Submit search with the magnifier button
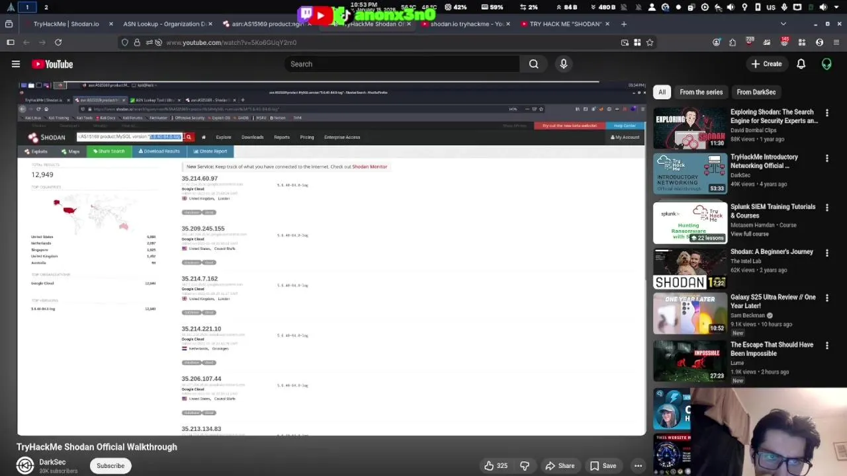Screen dimensions: 847x476 point(533,64)
